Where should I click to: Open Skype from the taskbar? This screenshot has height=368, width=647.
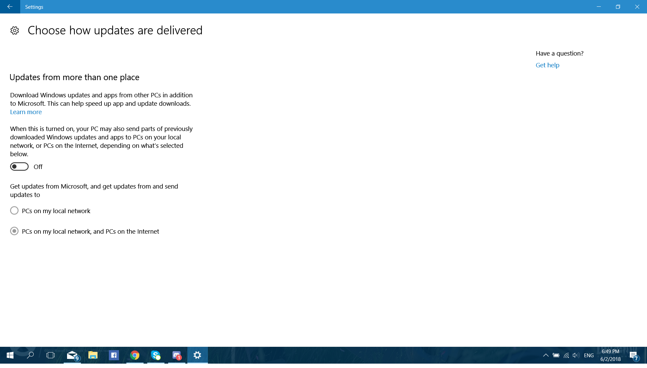click(x=156, y=355)
